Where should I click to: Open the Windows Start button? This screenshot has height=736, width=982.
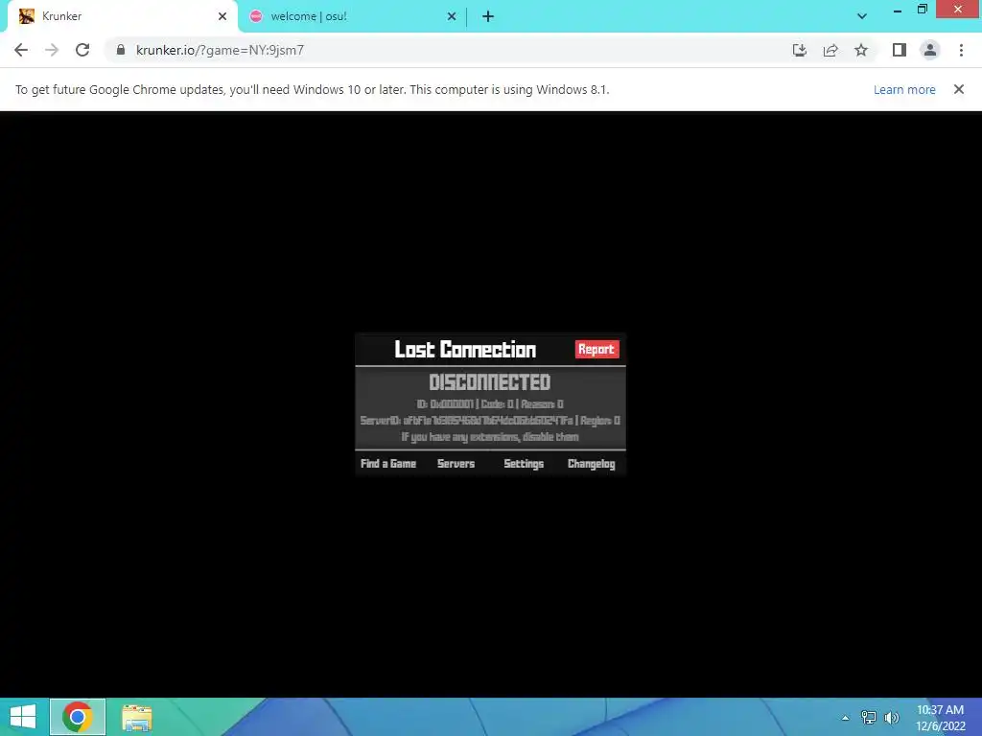tap(23, 717)
